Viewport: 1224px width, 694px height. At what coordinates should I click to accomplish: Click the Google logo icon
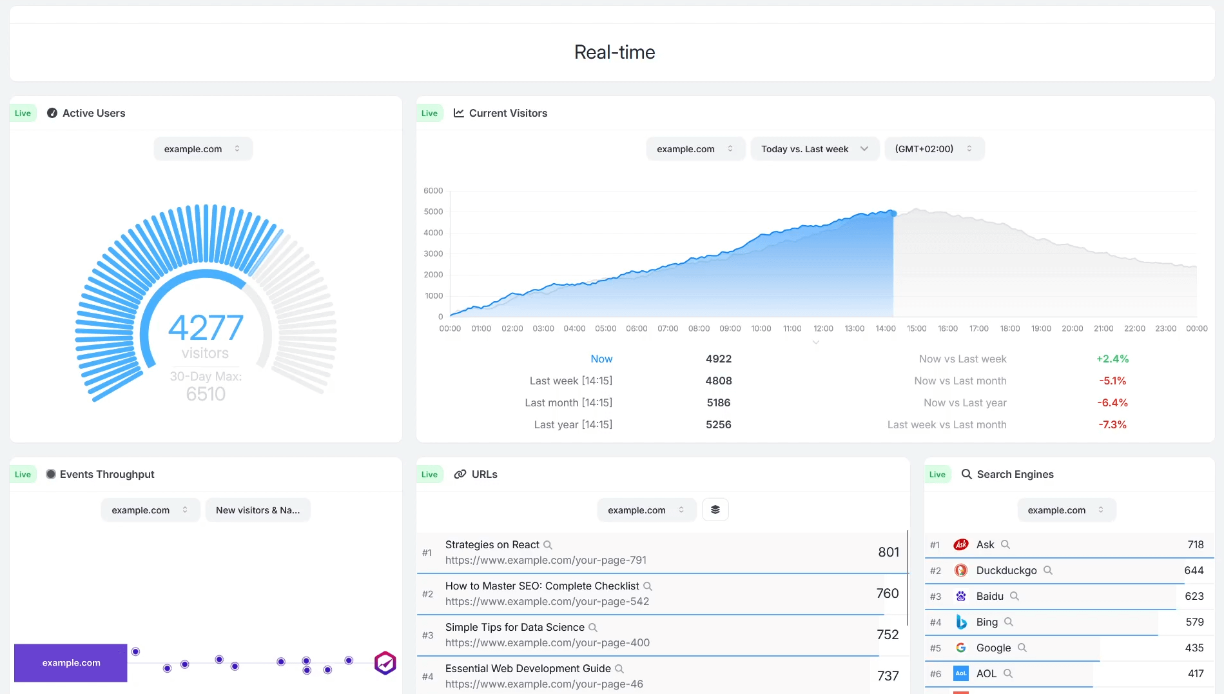(961, 648)
